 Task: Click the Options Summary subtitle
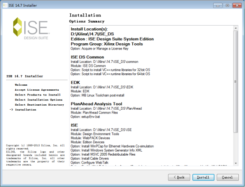(87, 21)
